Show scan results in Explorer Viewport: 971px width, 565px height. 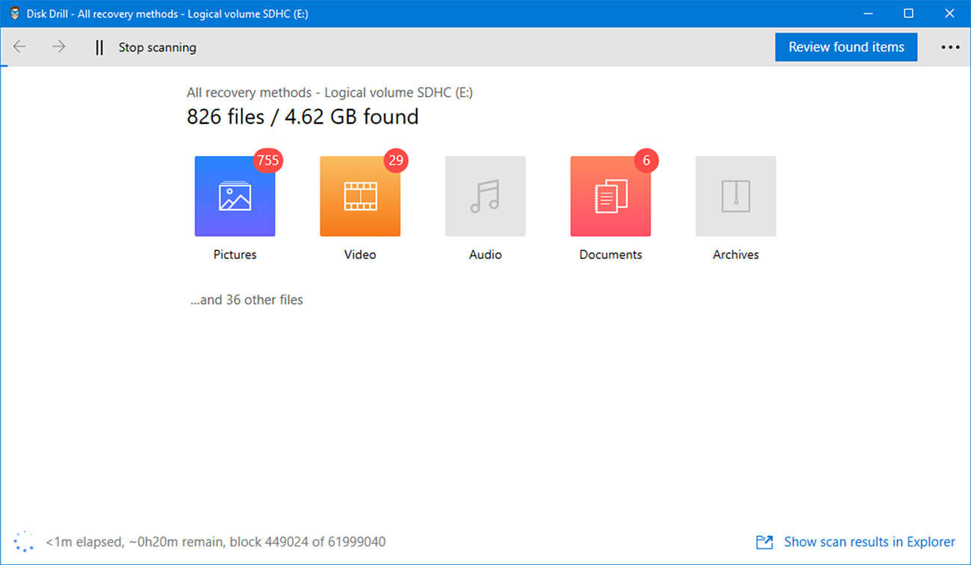pos(869,542)
